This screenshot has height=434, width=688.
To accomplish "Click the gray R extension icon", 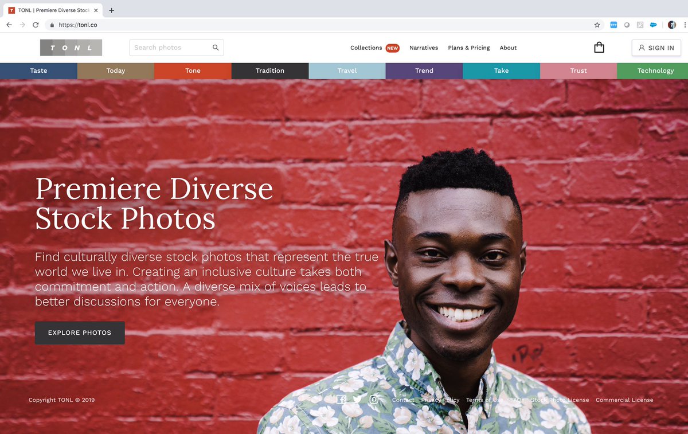I will [x=640, y=25].
